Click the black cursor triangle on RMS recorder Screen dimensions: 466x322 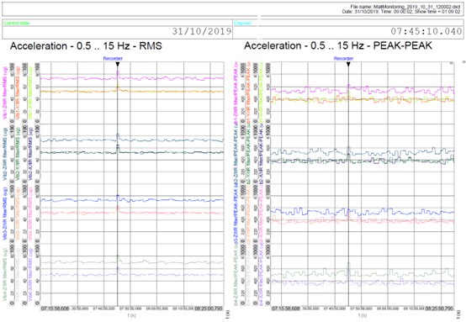pyautogui.click(x=118, y=64)
